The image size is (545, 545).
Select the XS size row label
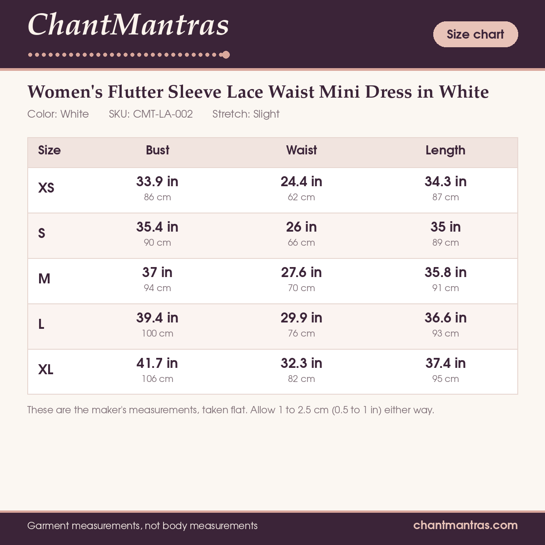coord(46,188)
